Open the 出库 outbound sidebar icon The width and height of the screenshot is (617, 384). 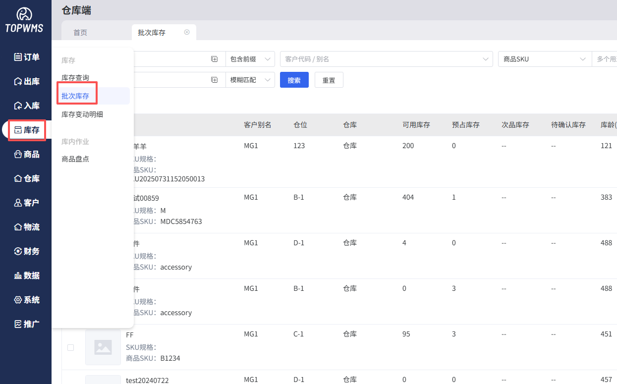click(18, 81)
